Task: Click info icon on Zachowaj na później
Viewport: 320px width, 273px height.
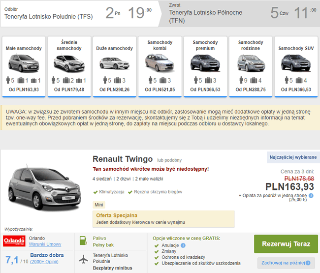Action: pyautogui.click(x=308, y=263)
